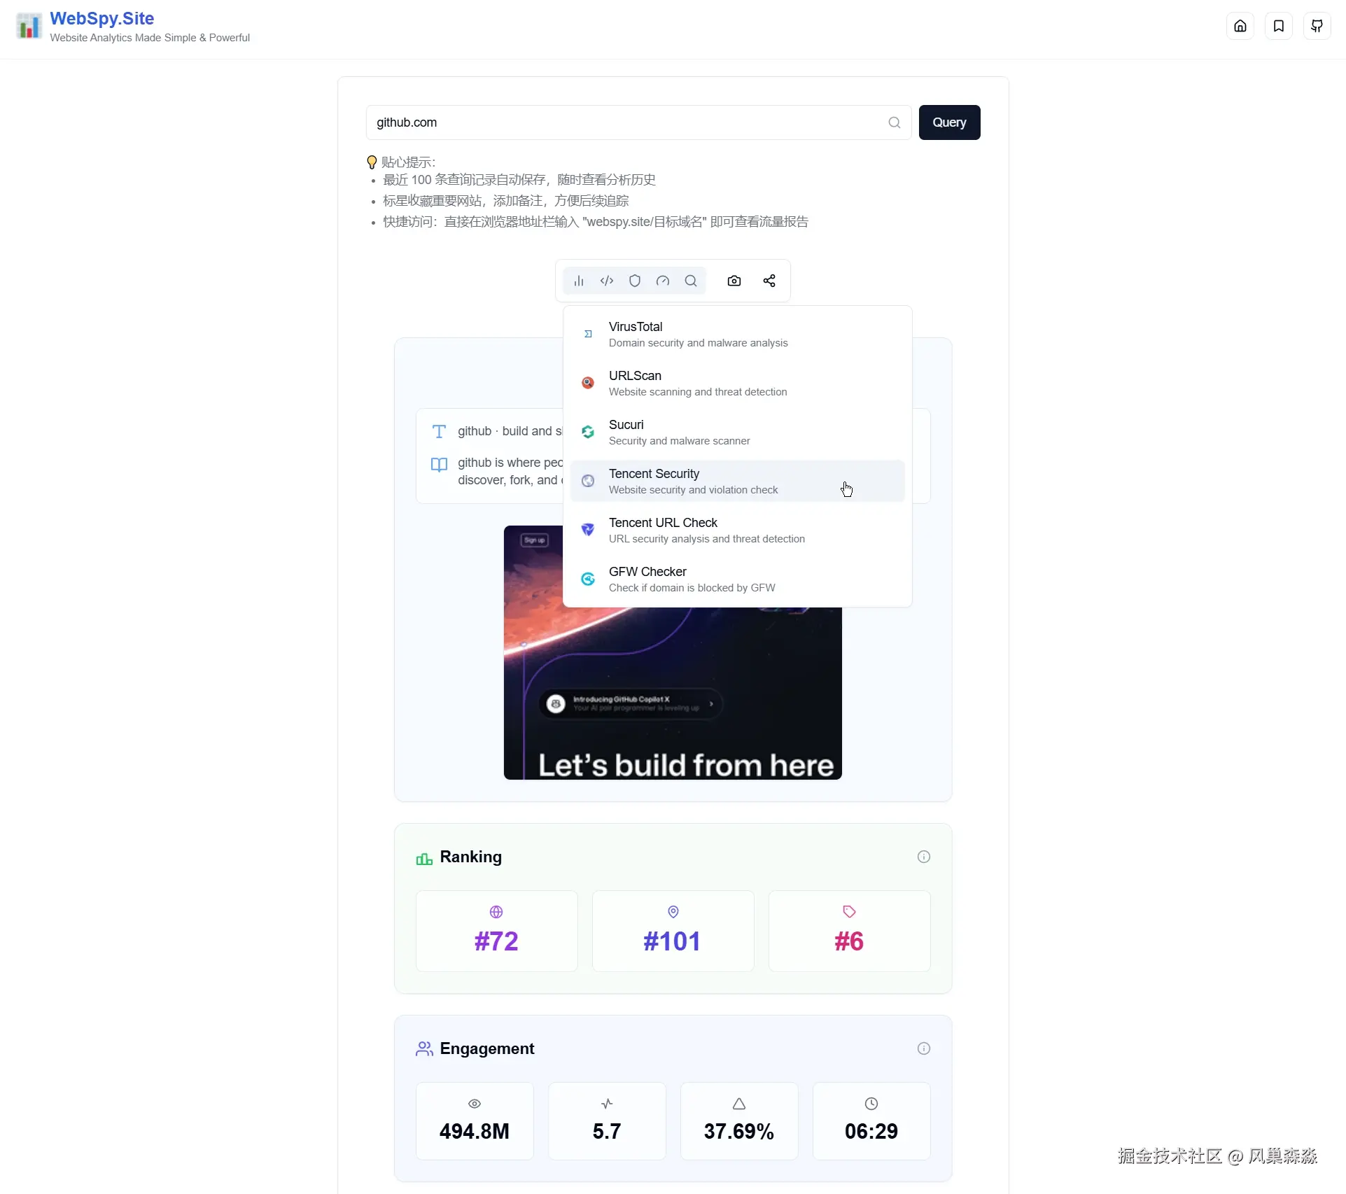Click the users icon beside Engagement
The width and height of the screenshot is (1346, 1194).
point(424,1048)
